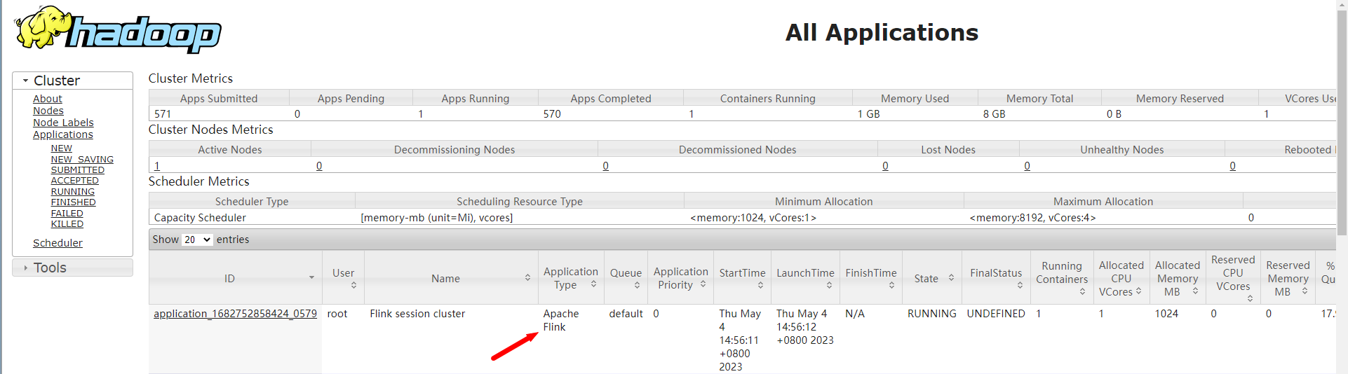The width and height of the screenshot is (1348, 374).
Task: Sort by Reserved Memory MB sort icon
Action: [x=1305, y=291]
